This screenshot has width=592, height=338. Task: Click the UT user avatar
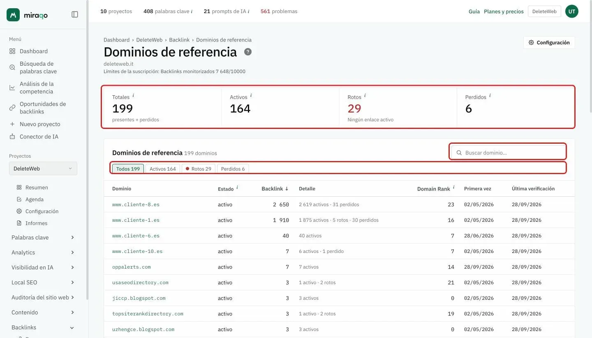(x=571, y=11)
